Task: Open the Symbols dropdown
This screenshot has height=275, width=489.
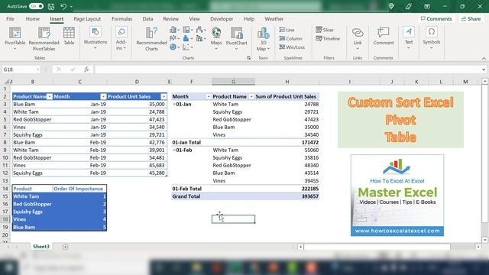Action: tap(432, 38)
